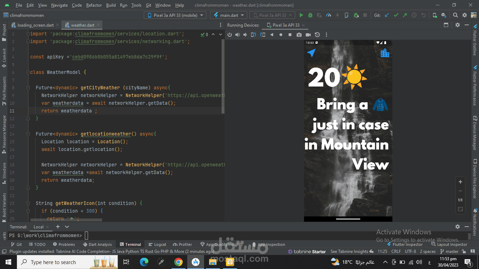Open Microsoft Edge from the taskbar
Image resolution: width=479 pixels, height=269 pixels.
pyautogui.click(x=144, y=262)
